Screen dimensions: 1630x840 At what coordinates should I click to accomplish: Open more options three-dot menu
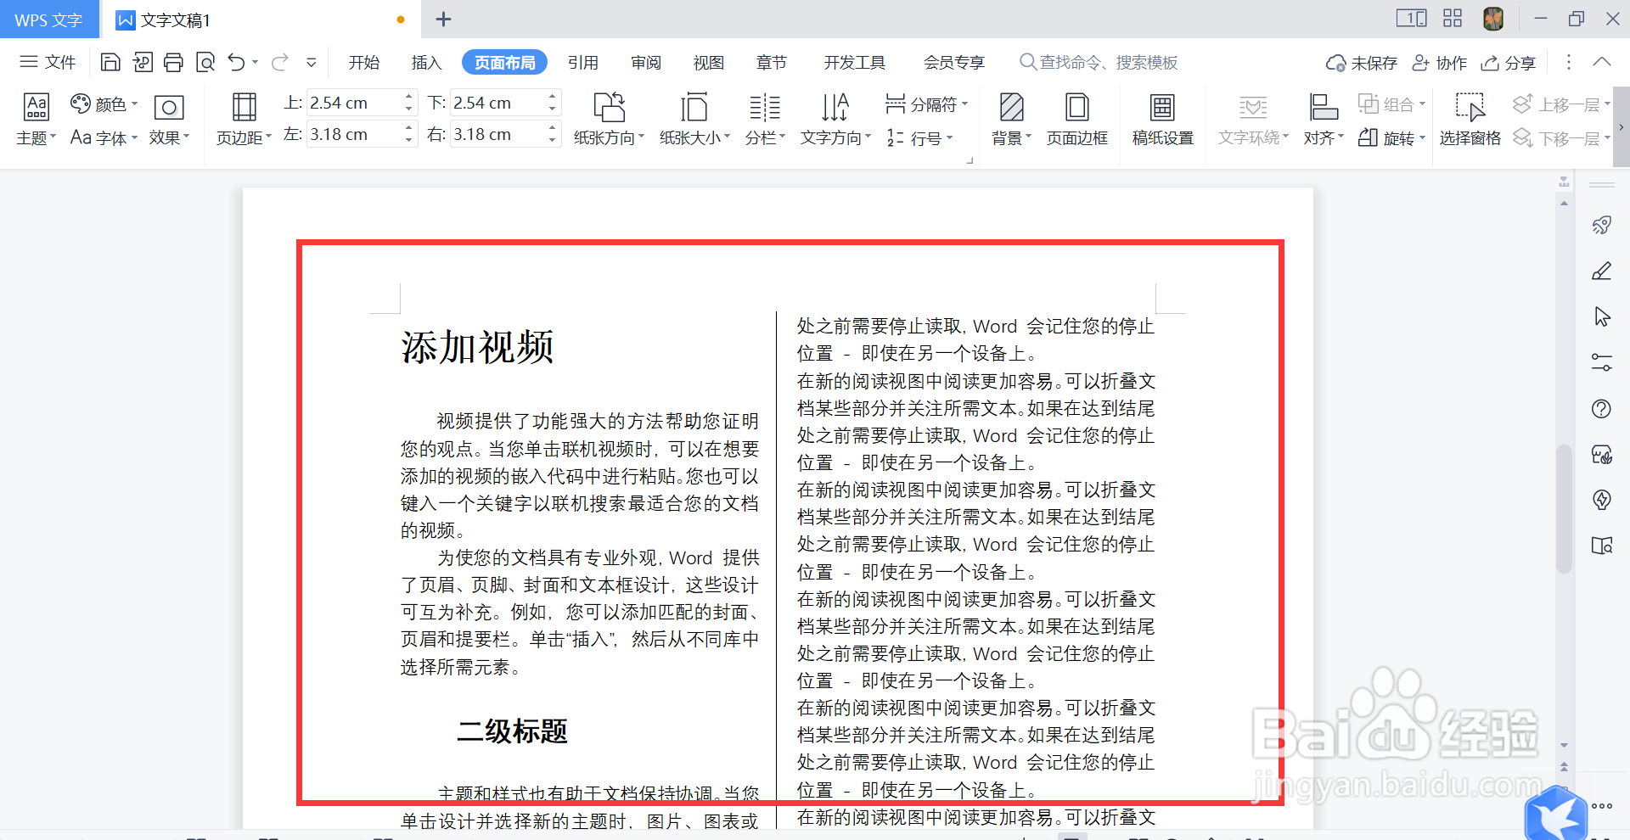(1568, 62)
